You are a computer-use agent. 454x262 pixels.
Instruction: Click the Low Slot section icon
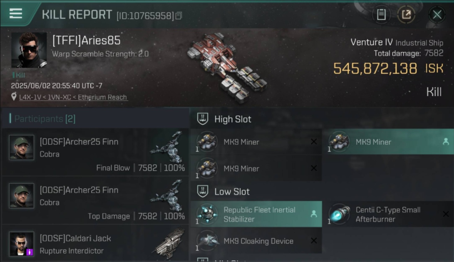pos(203,191)
